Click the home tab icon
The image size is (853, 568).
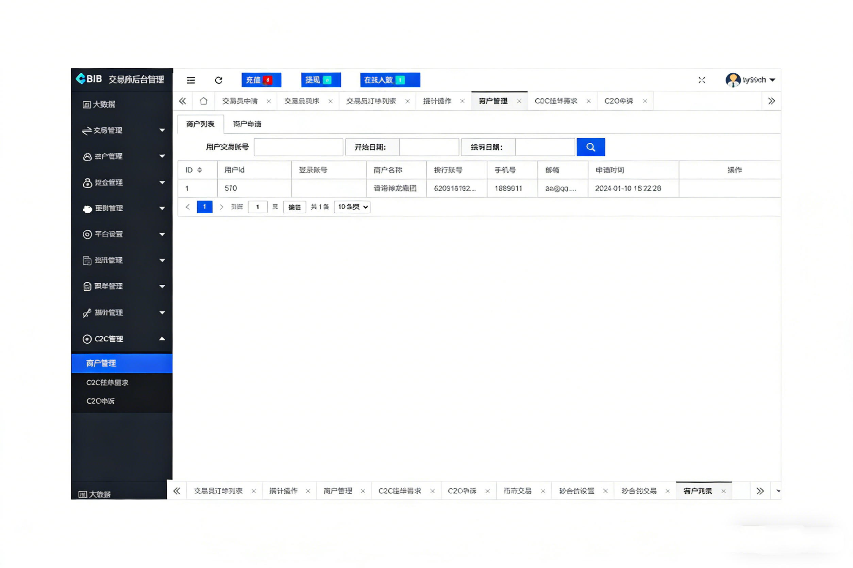[203, 101]
